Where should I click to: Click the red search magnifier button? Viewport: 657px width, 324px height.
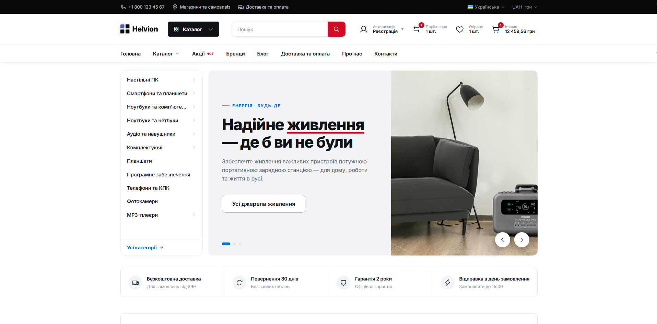tap(336, 29)
